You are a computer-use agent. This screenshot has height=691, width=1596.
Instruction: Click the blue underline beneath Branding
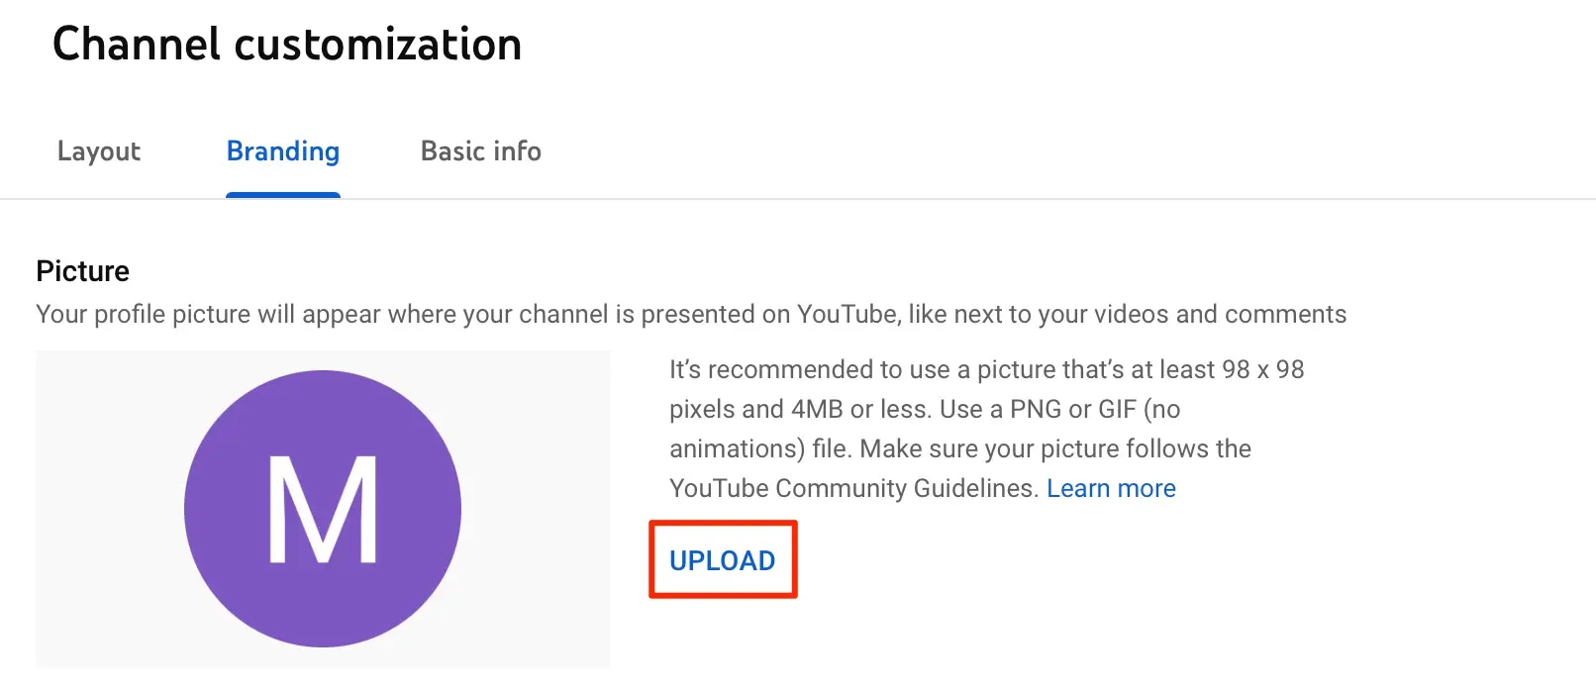tap(283, 195)
